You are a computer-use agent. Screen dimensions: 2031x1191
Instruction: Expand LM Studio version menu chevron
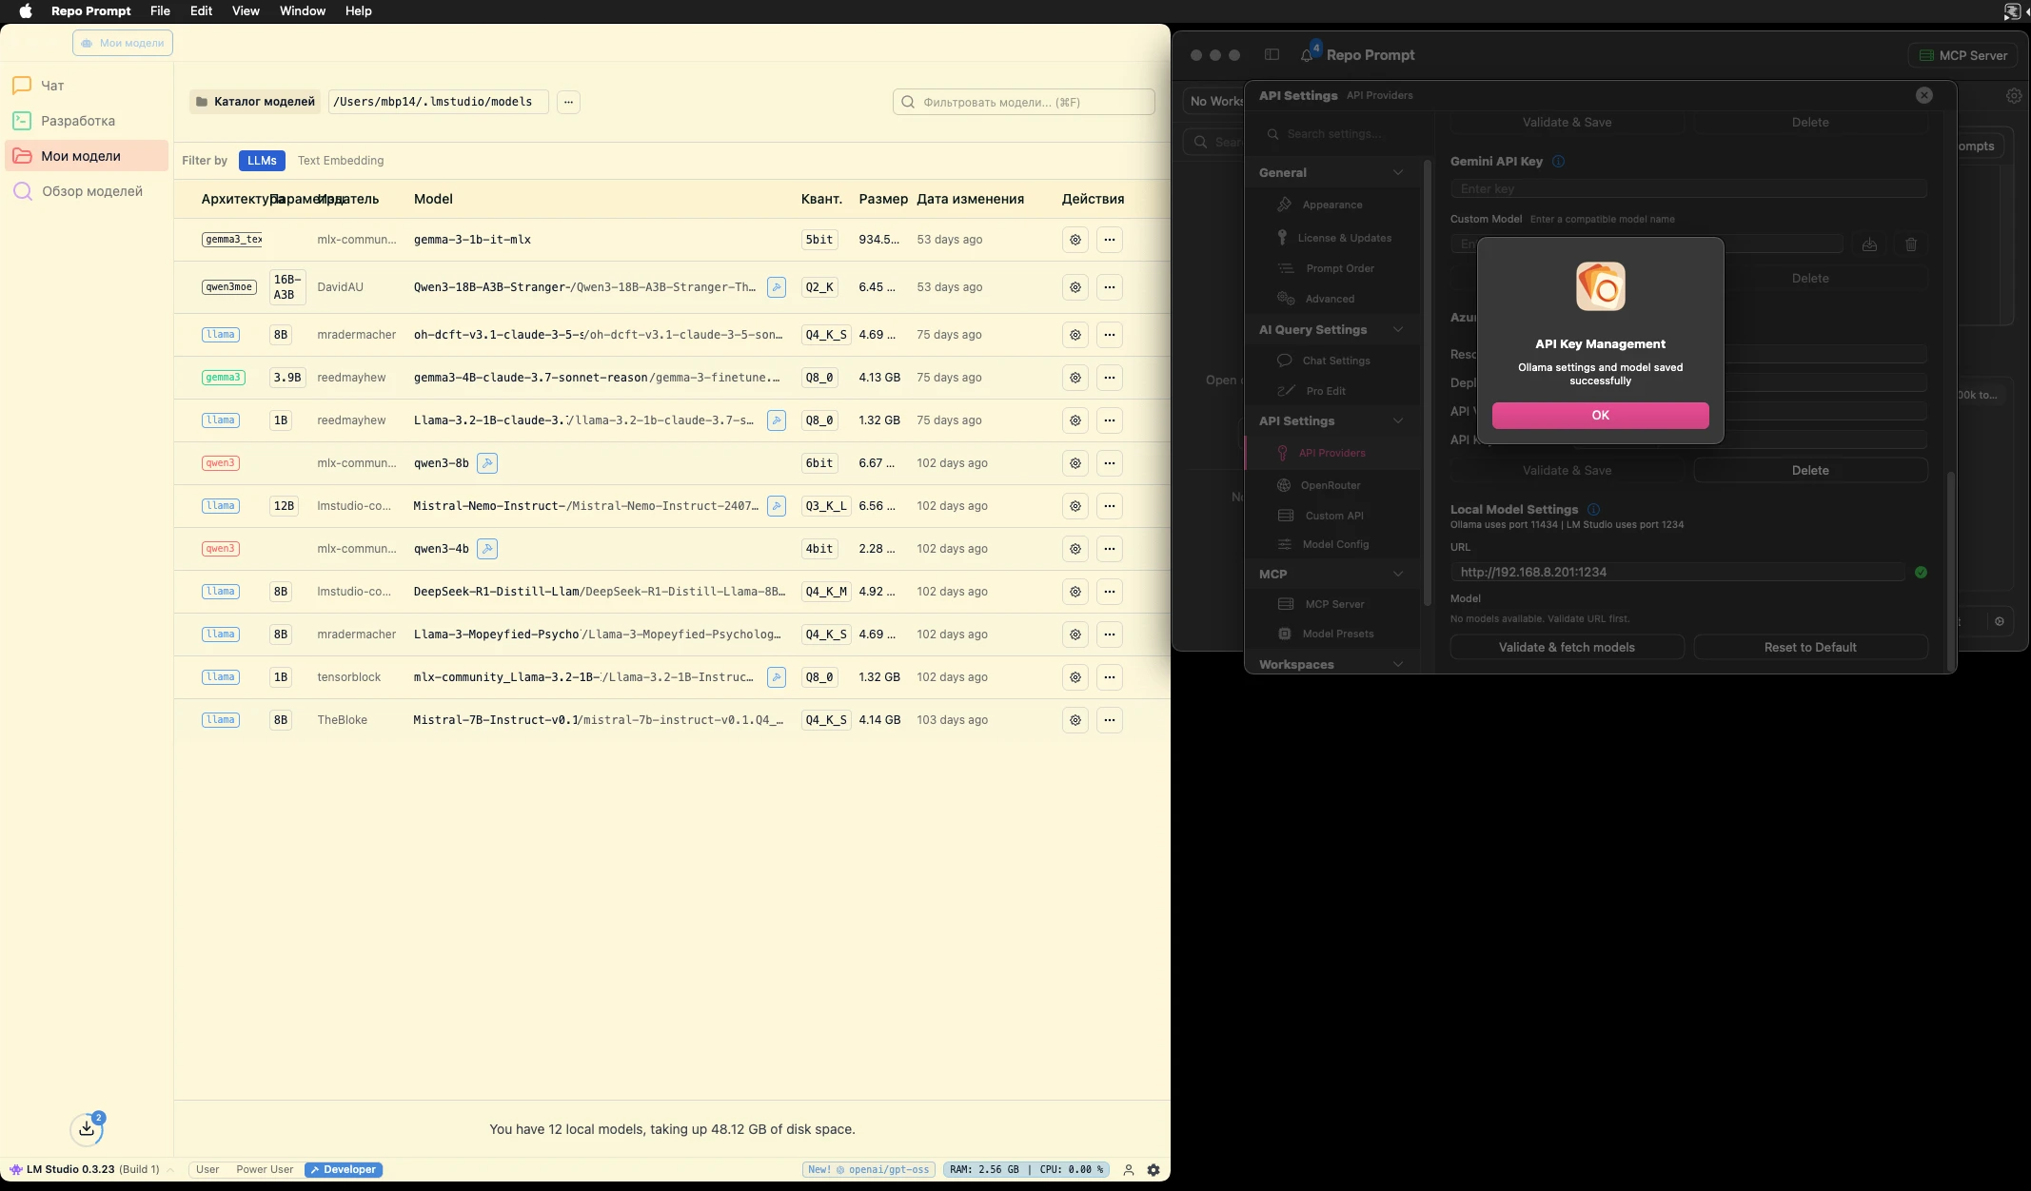170,1170
